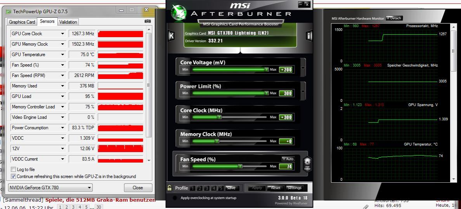
Task: Select profile slot 4 in Afterburner
Action: 214,188
